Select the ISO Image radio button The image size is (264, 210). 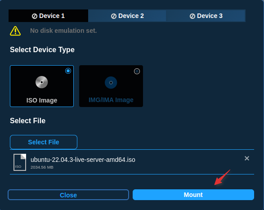click(x=68, y=71)
